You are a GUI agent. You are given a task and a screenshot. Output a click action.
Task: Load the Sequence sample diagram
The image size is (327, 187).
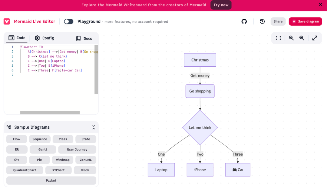pos(40,139)
